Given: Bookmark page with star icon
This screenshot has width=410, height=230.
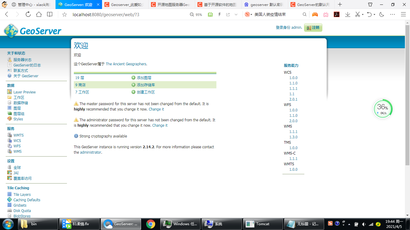Looking at the screenshot, I should 64,15.
